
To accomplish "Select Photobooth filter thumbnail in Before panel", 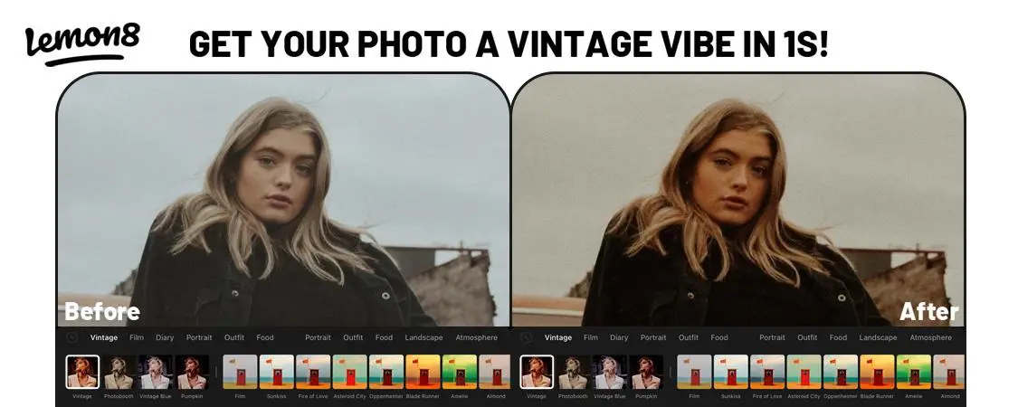I will tap(119, 372).
